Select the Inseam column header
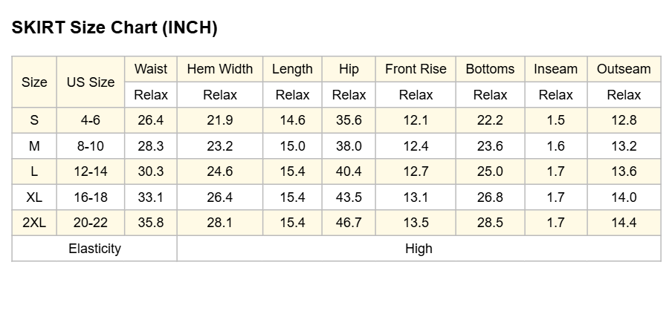The image size is (672, 311). (x=556, y=69)
